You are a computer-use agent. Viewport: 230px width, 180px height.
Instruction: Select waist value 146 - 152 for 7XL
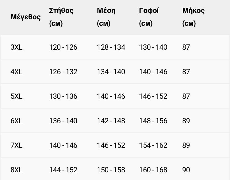point(111,145)
